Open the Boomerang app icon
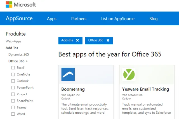Image resolution: width=179 pixels, height=119 pixels. point(68,74)
